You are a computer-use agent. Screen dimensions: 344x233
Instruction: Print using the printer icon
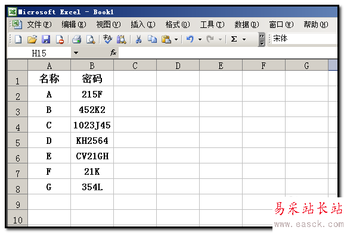point(77,40)
